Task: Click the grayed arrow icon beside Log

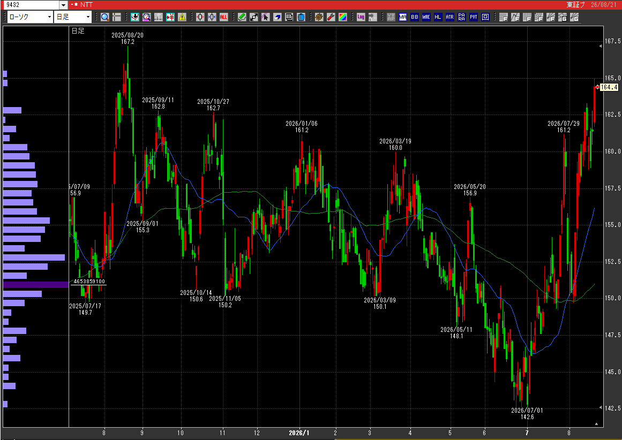Action: pyautogui.click(x=373, y=17)
